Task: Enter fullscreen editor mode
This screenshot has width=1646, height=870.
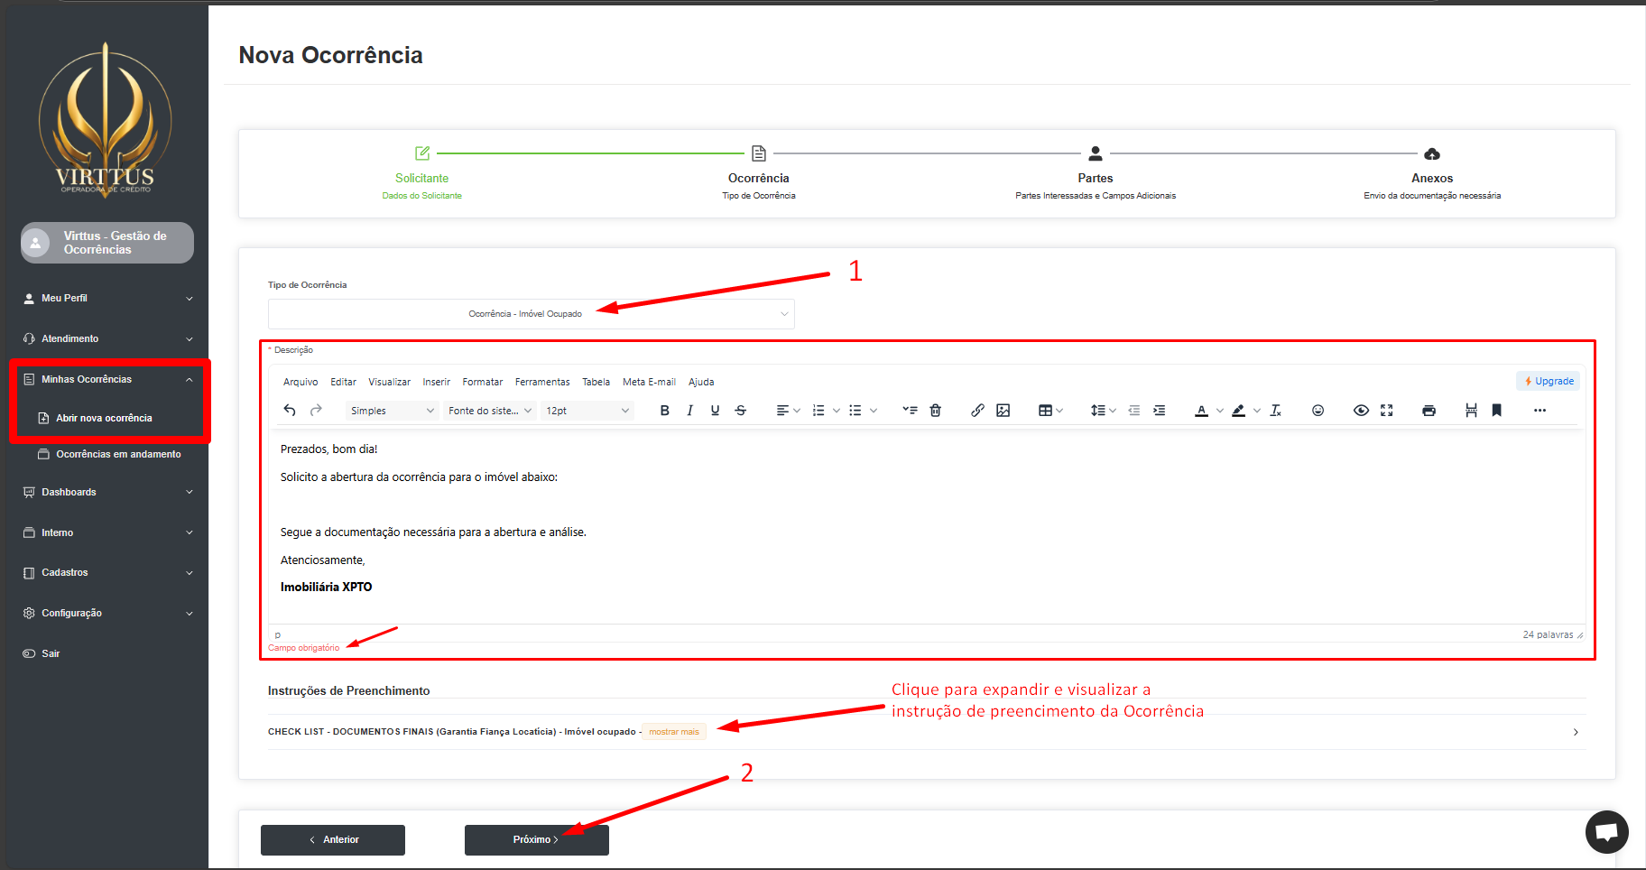Action: pos(1387,411)
